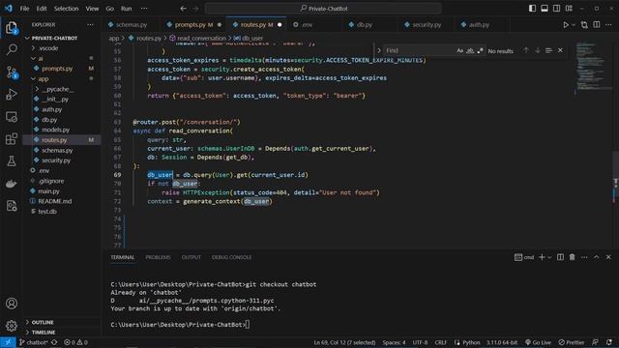Open the Source Control view
Image resolution: width=619 pixels, height=348 pixels.
click(12, 72)
